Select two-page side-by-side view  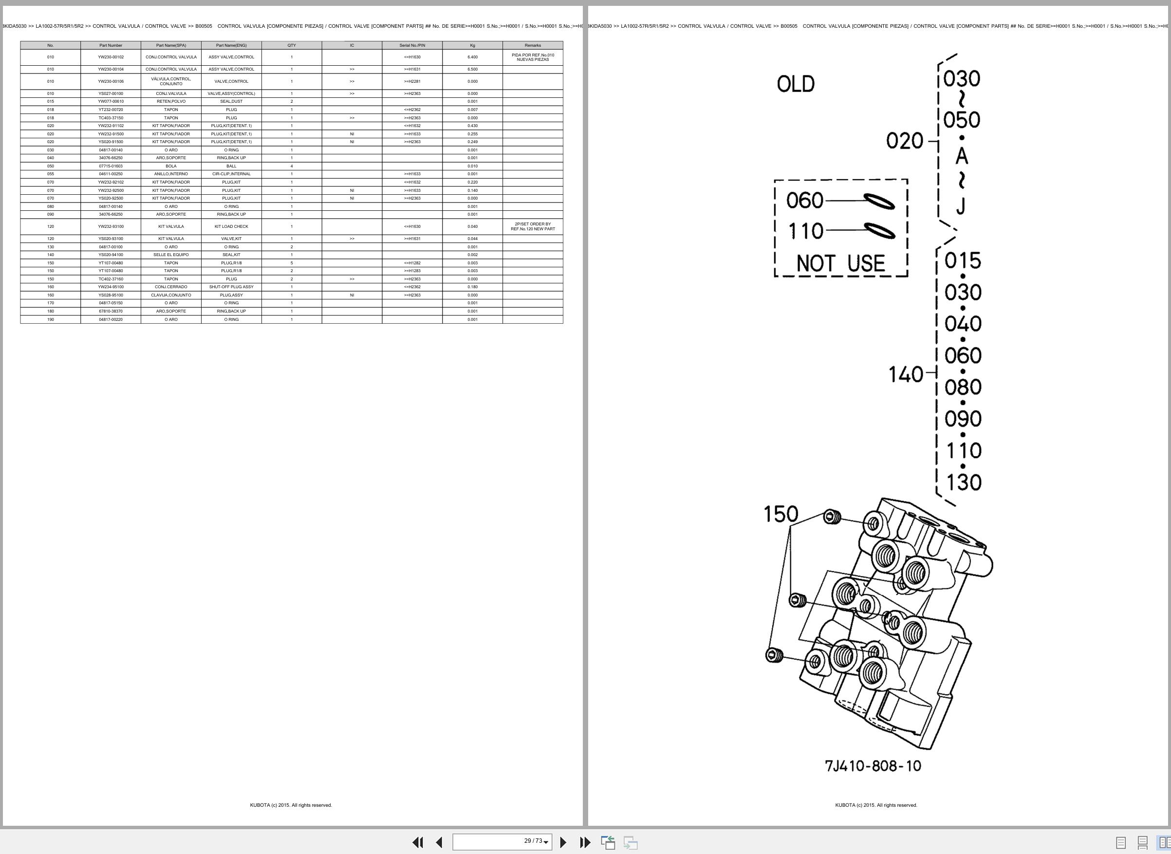pyautogui.click(x=1164, y=843)
